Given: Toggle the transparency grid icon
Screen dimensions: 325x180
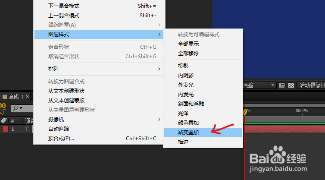Looking at the screenshot, I should [291, 85].
